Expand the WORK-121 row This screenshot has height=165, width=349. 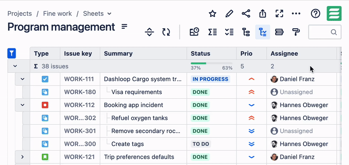22,157
